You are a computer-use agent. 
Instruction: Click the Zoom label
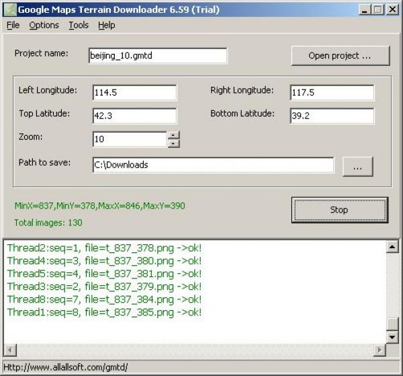(31, 137)
